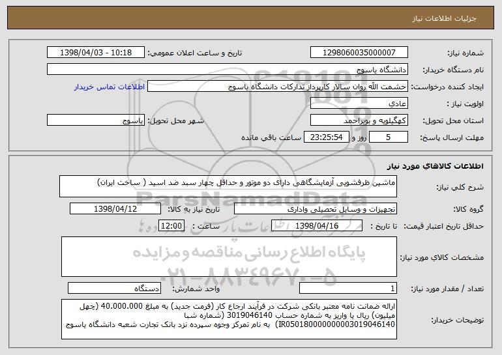Click the request creator field 'حشمت الله روان سالار'
The width and height of the screenshot is (502, 355).
[x=278, y=87]
